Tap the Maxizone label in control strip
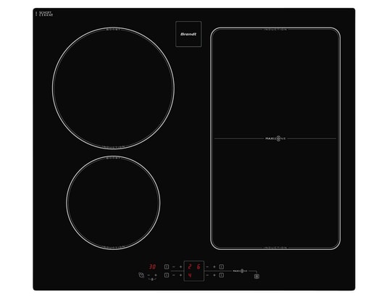The width and height of the screenshot is (389, 297). (x=240, y=271)
